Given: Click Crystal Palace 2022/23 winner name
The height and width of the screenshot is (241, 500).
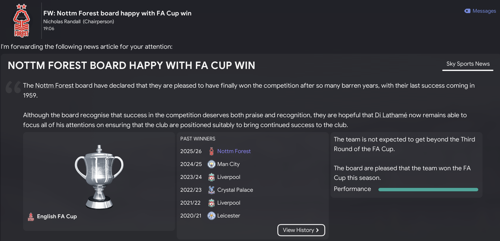Looking at the screenshot, I should 235,190.
